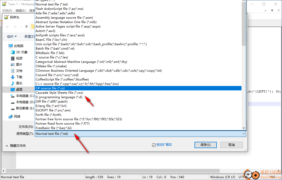Select Unix script file type

pyautogui.click(x=138, y=44)
